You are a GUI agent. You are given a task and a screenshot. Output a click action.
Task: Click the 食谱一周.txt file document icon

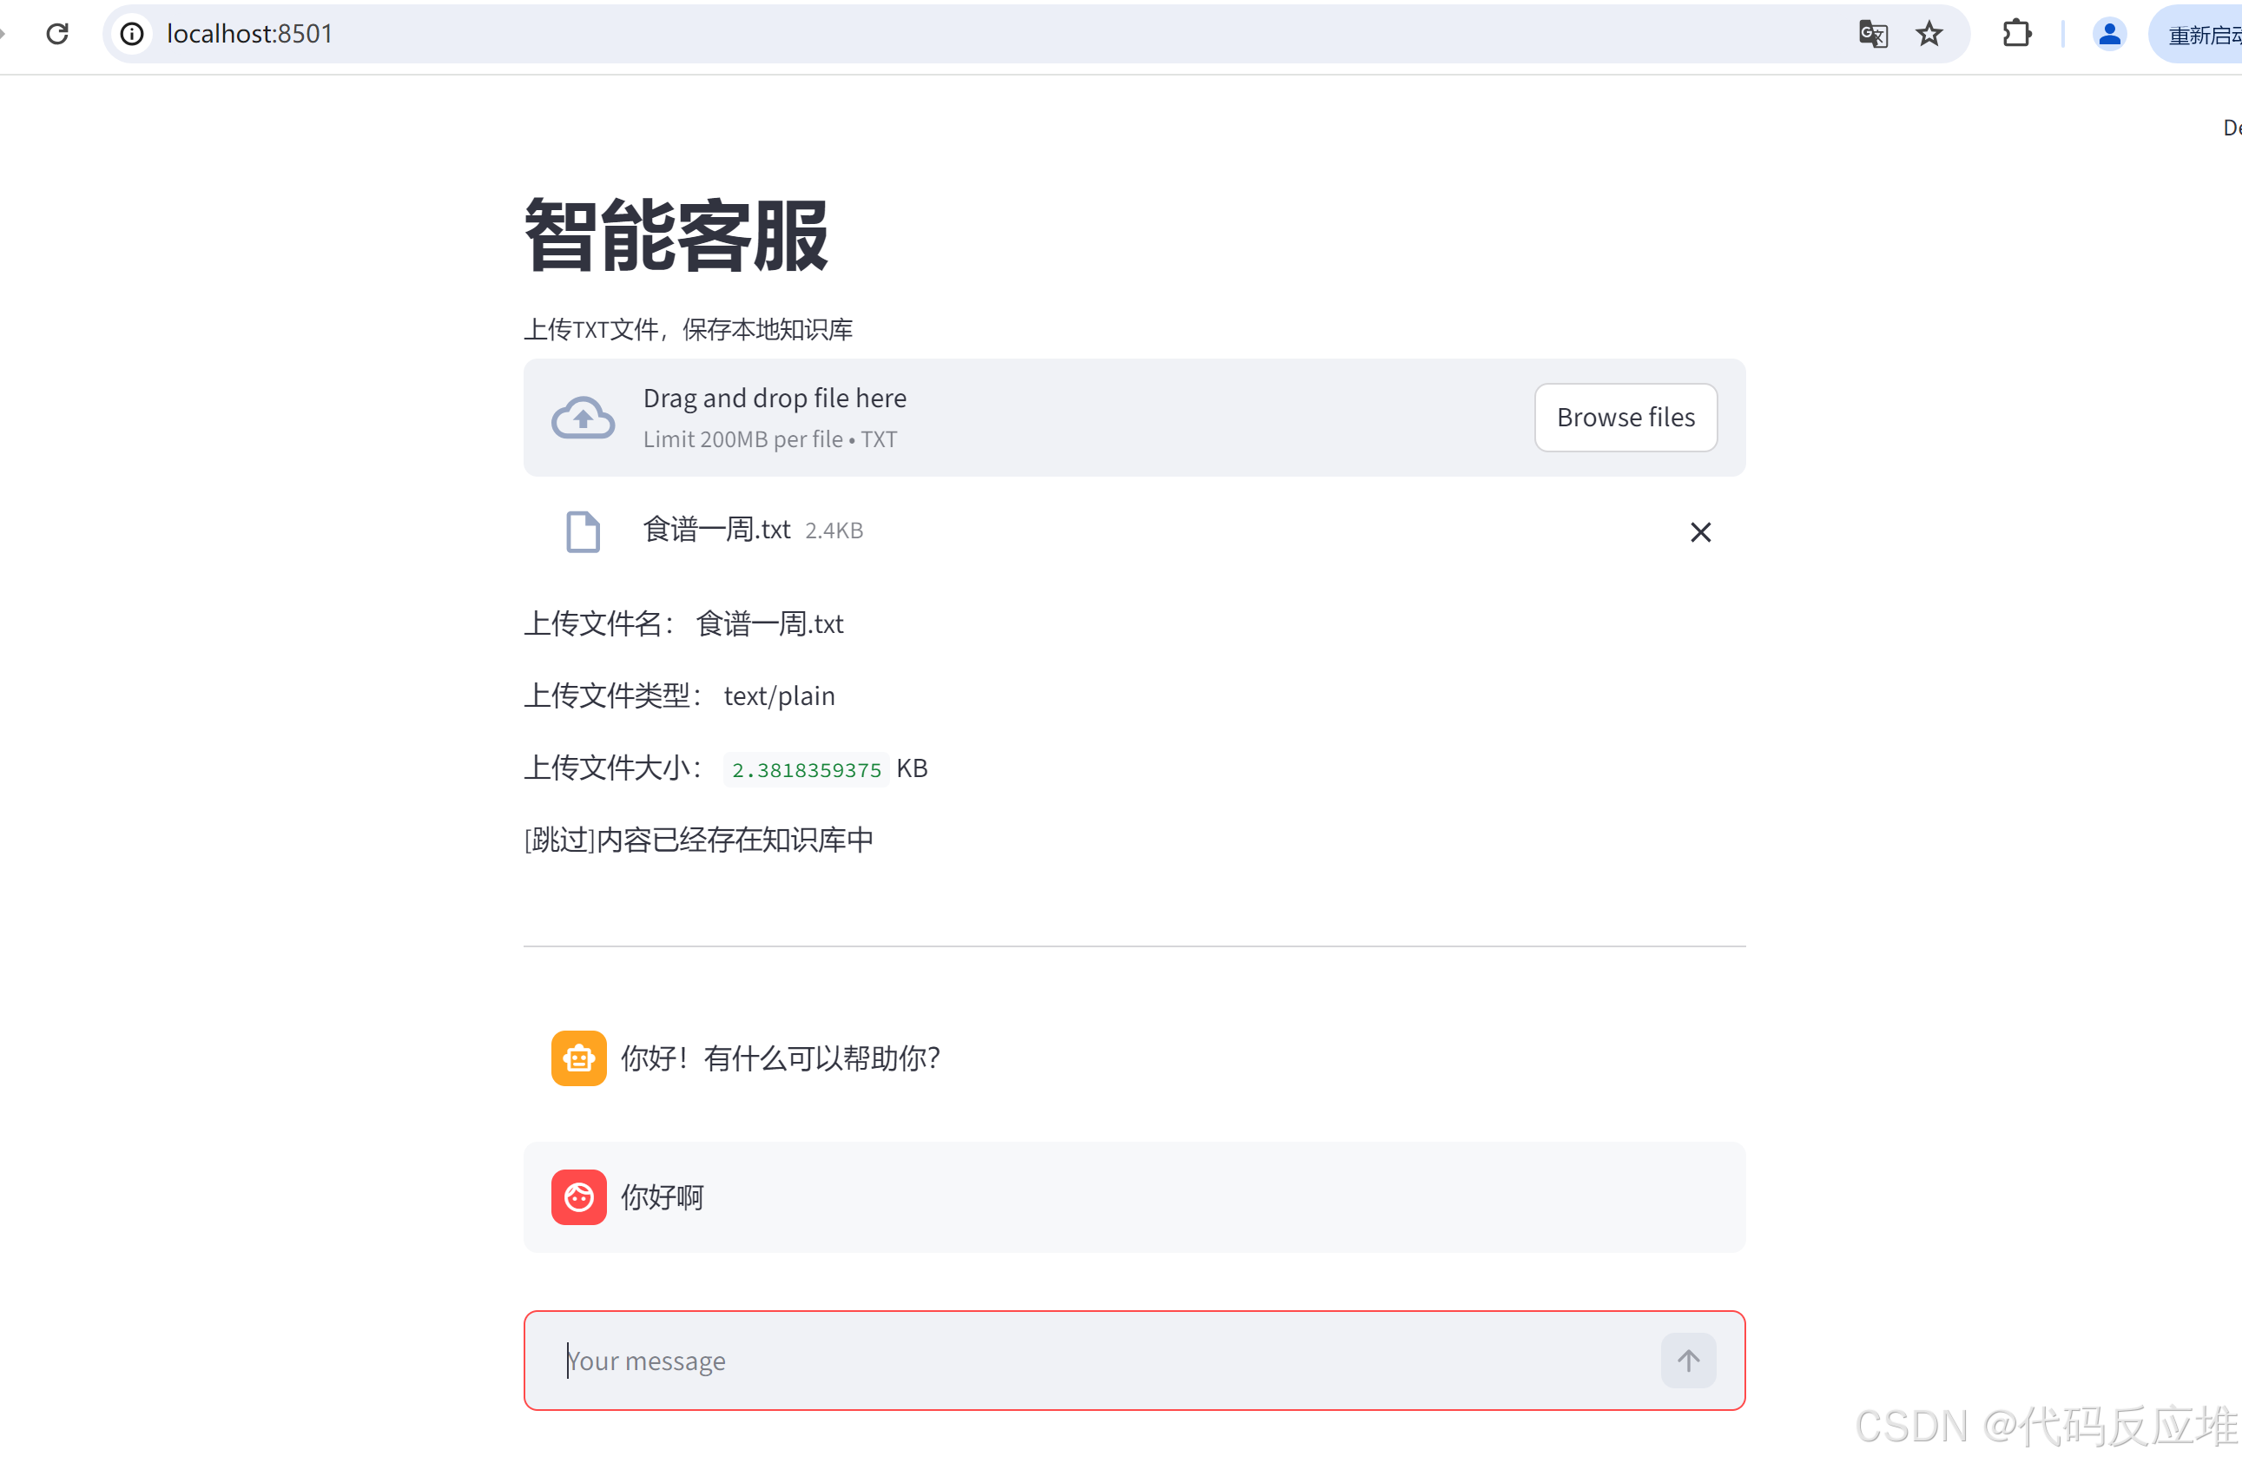pyautogui.click(x=582, y=531)
